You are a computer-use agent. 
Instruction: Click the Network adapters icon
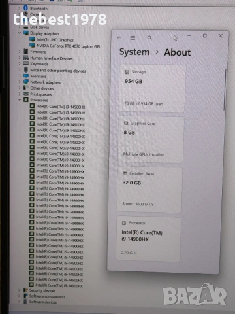[x=26, y=82]
